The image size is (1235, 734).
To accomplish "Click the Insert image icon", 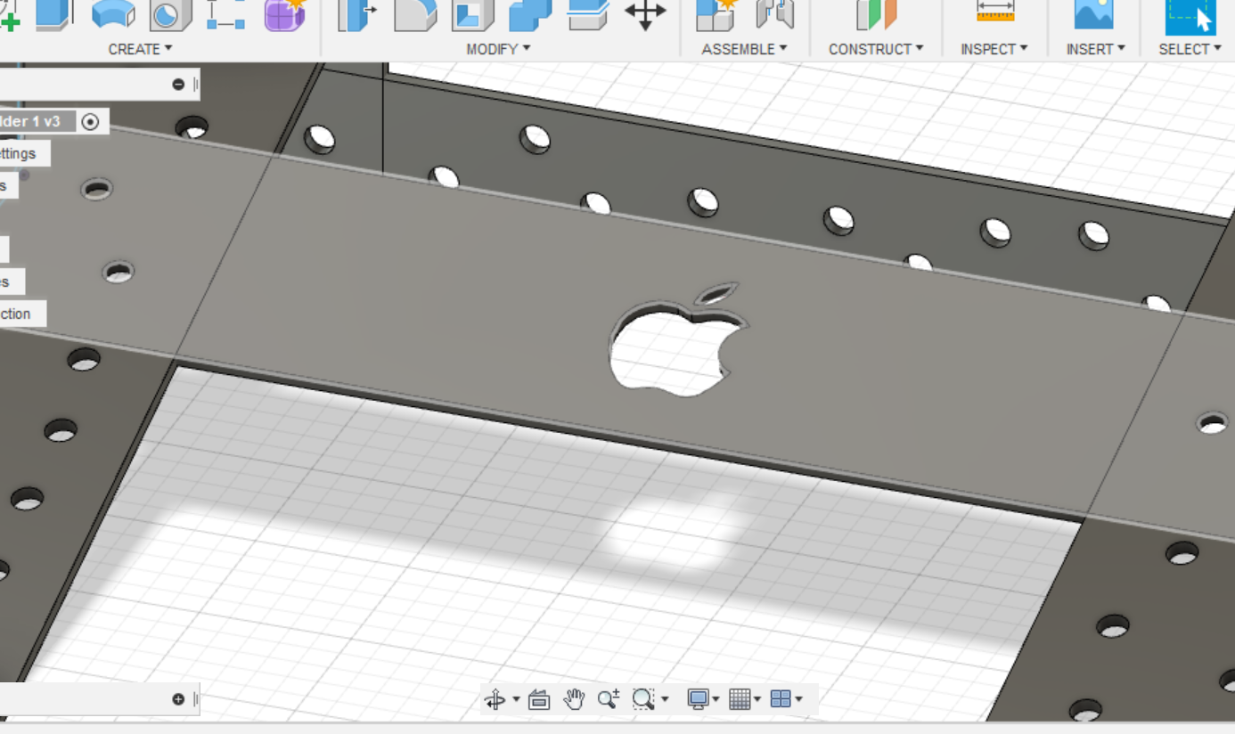I will tap(1094, 15).
